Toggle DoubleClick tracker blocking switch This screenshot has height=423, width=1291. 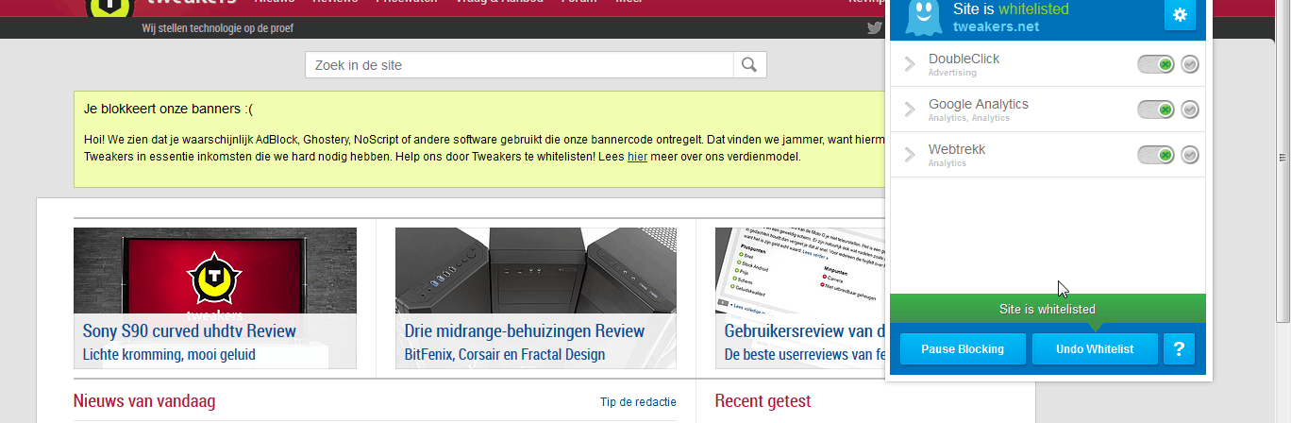click(x=1156, y=64)
